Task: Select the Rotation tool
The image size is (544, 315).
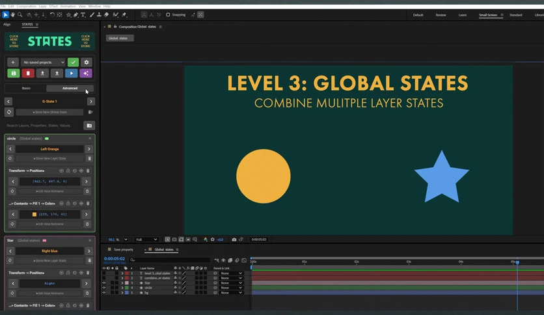Action: (52, 14)
